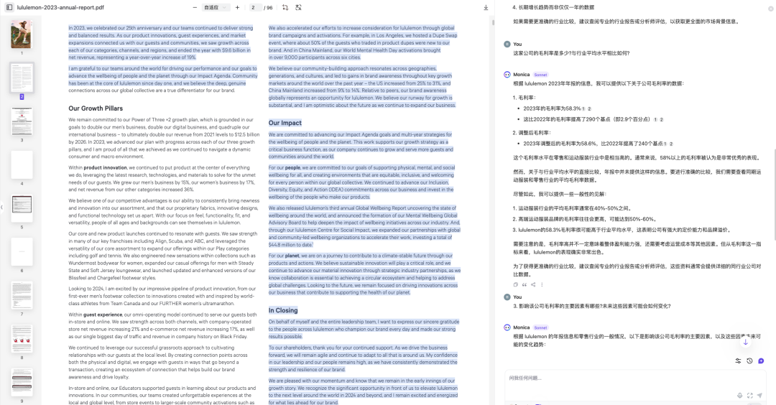Copy Monica's gross margin answer
The width and height of the screenshot is (776, 405).
pos(516,285)
